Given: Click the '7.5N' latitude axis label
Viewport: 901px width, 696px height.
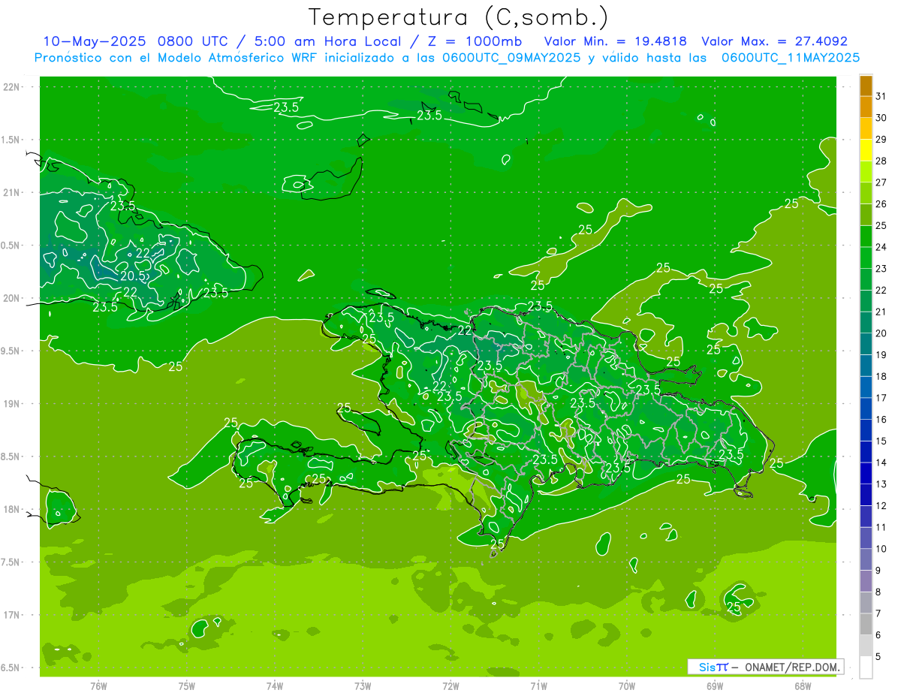Looking at the screenshot, I should coord(11,562).
